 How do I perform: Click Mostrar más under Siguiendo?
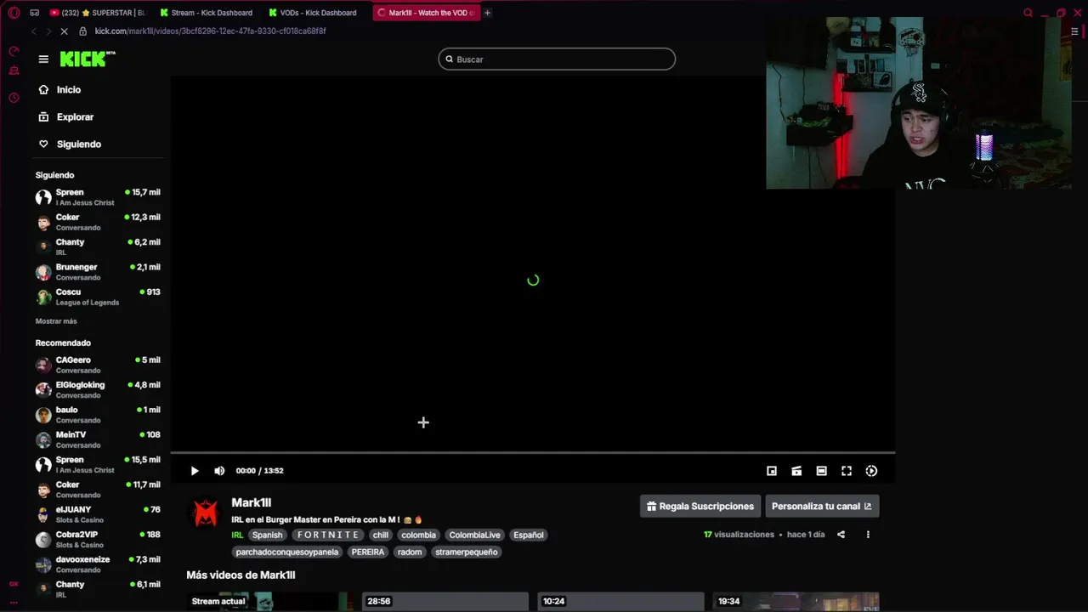56,321
